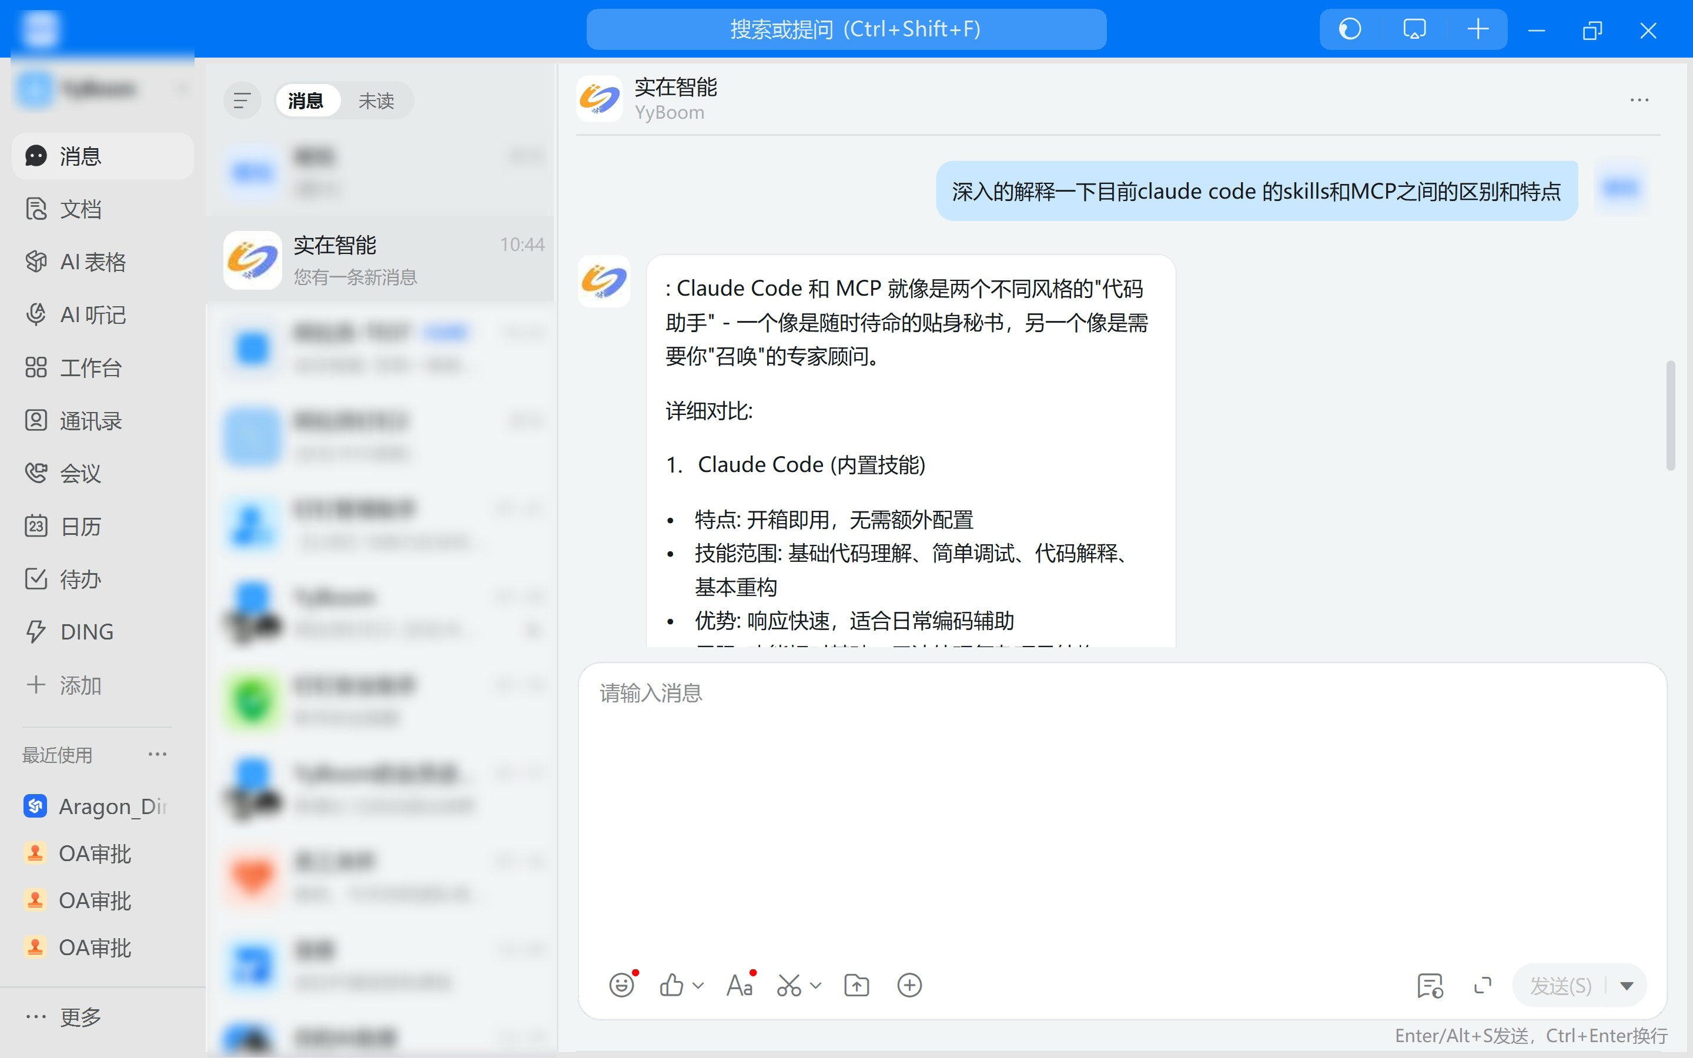Click the 发送(S) send button

[x=1560, y=986]
